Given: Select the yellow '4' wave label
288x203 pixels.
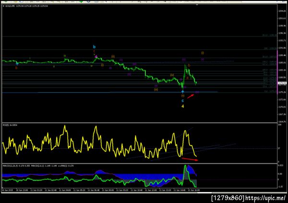Looking at the screenshot, I should tap(182, 106).
